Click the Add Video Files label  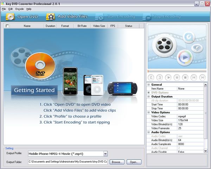pos(73,17)
